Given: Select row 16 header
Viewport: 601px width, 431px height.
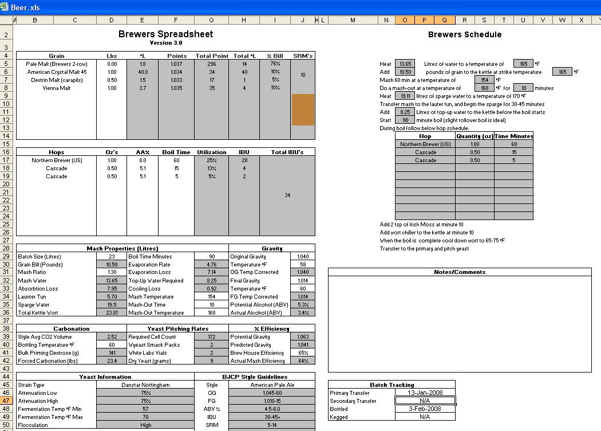Looking at the screenshot, I should pos(6,152).
